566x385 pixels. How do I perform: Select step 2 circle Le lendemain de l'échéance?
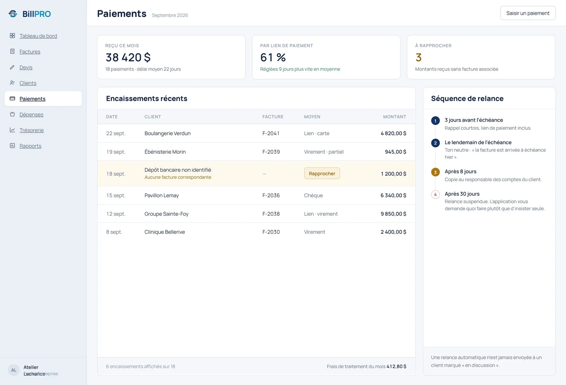(435, 143)
